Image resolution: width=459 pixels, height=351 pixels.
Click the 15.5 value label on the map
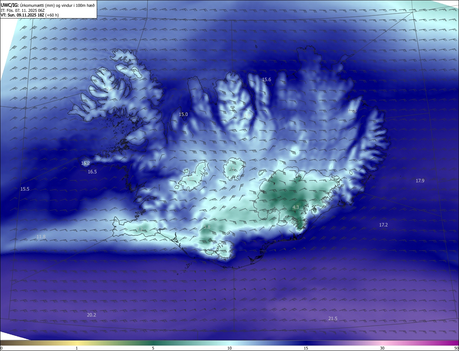point(25,189)
